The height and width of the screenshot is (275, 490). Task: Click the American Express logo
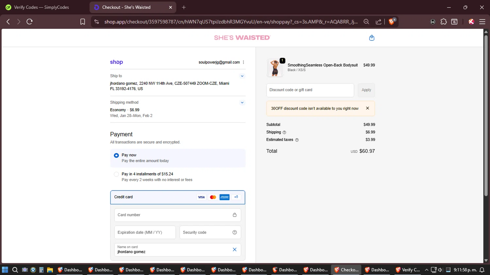(x=224, y=197)
